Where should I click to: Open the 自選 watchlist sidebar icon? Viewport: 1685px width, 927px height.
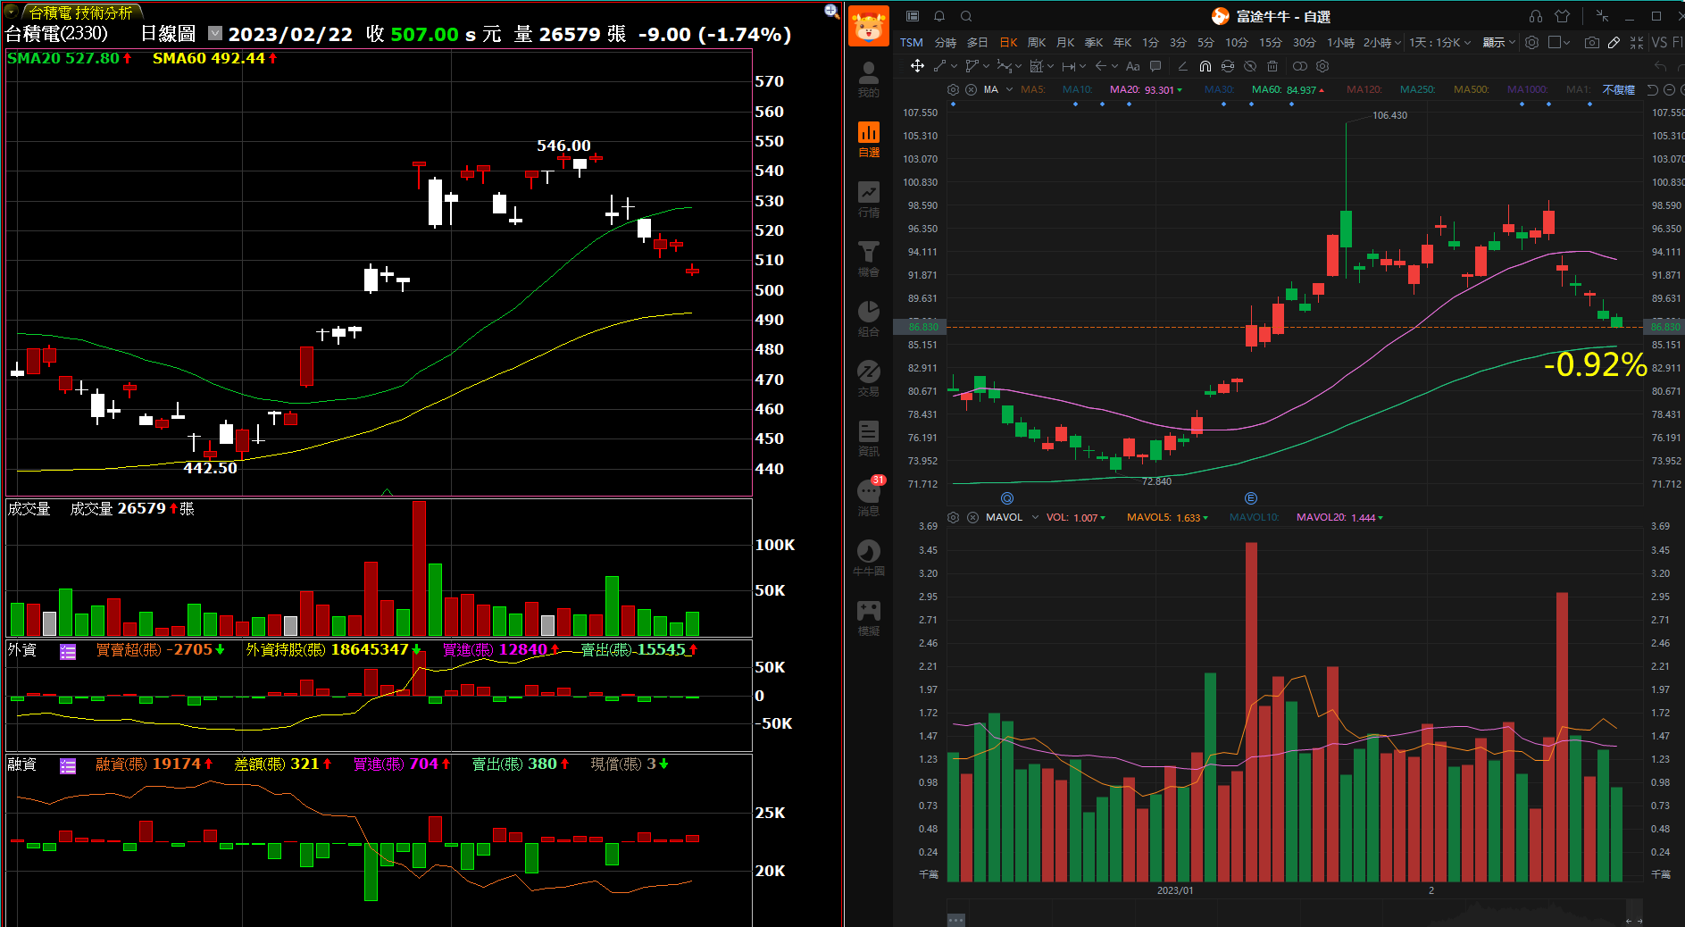869,138
